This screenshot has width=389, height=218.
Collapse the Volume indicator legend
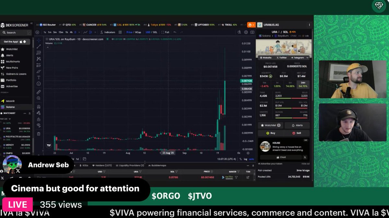[48, 47]
